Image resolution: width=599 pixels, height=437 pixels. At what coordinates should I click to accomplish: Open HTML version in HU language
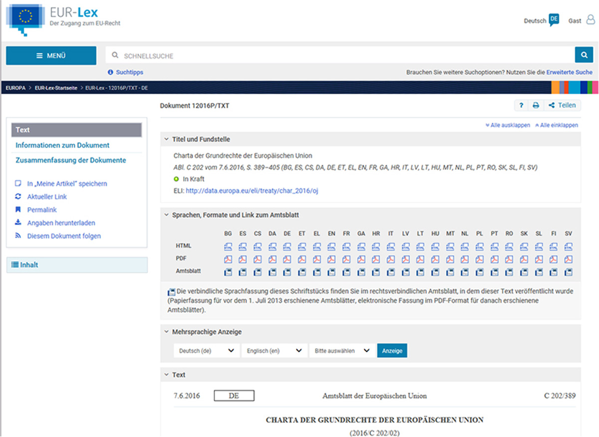coord(435,246)
